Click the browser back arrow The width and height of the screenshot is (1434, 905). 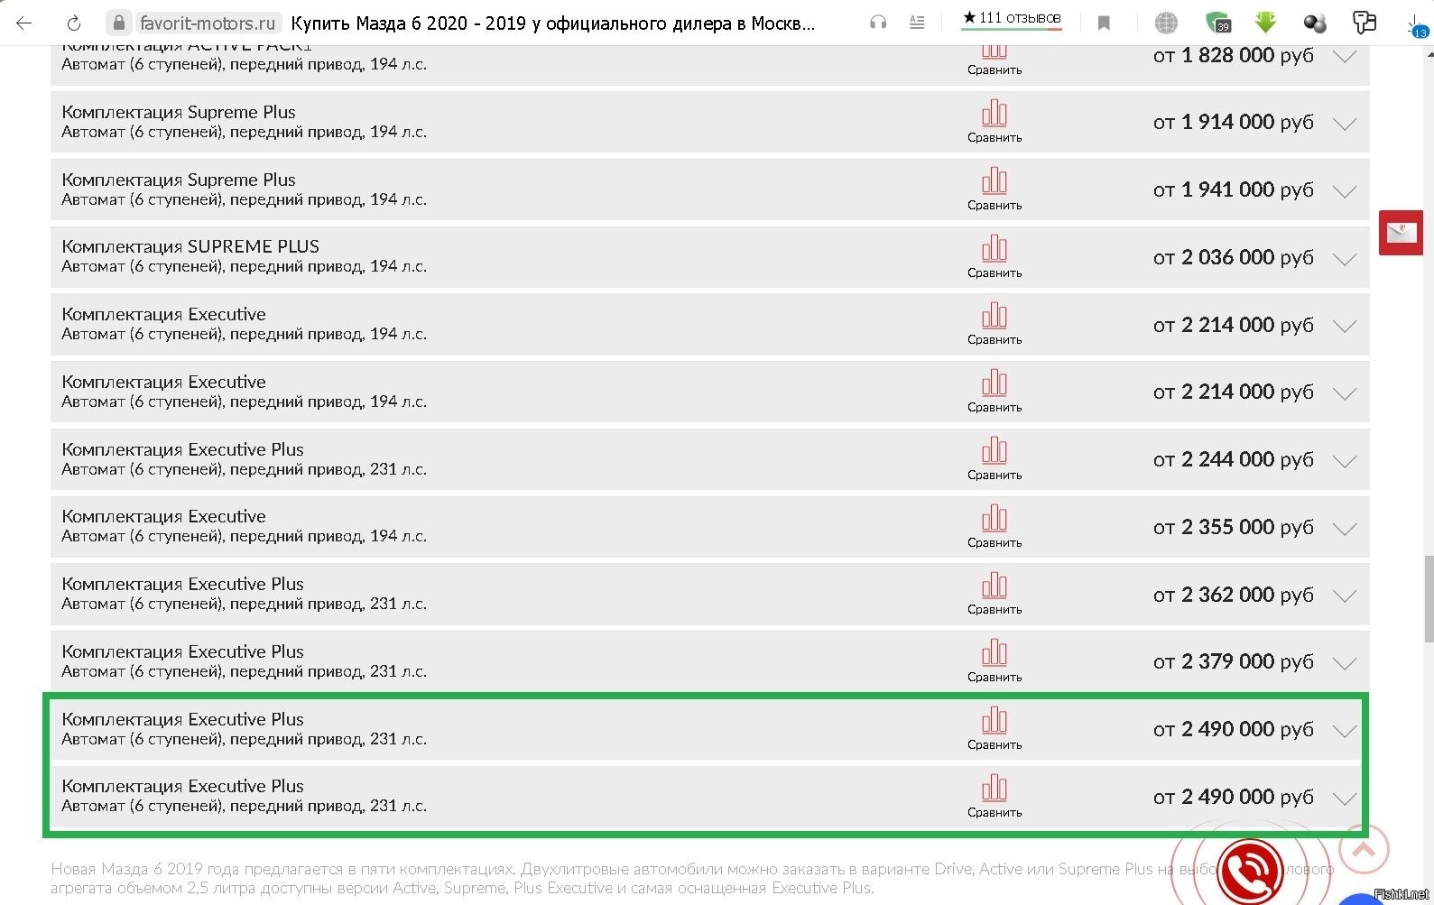click(24, 23)
